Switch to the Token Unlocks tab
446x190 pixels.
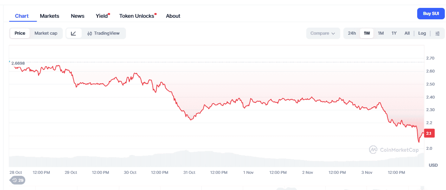[137, 16]
